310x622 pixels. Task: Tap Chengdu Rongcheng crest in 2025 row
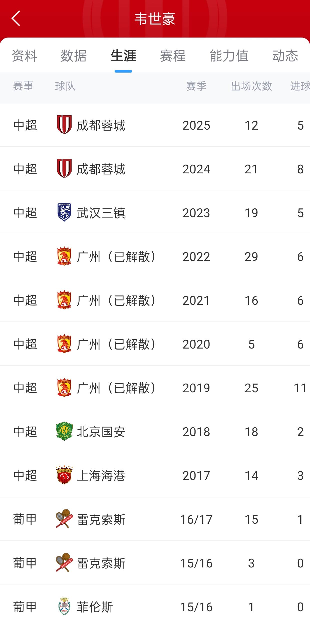pos(64,125)
